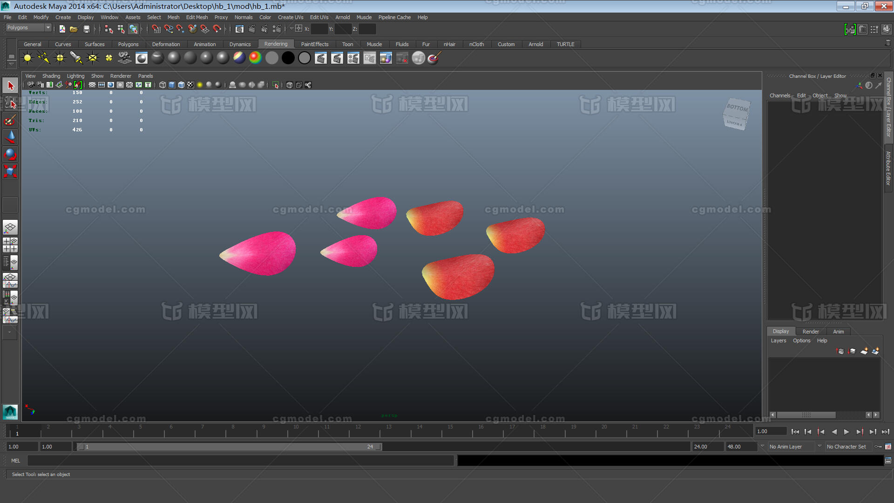Activate the Rotate tool in toolbox
The width and height of the screenshot is (894, 503).
(10, 154)
